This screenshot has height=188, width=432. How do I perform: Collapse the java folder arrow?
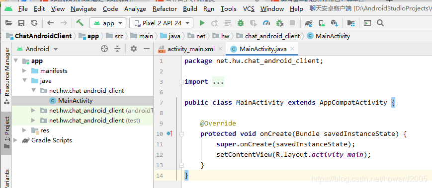point(24,80)
